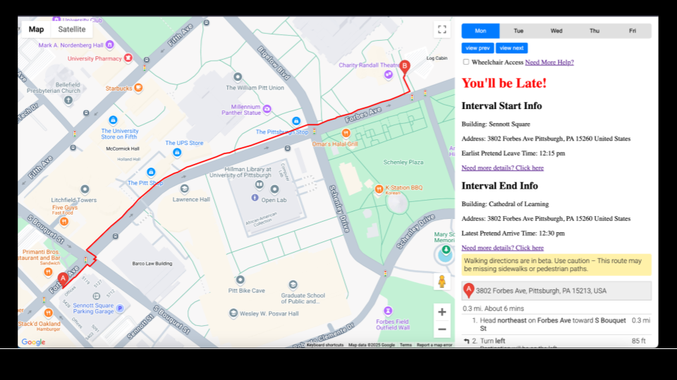Image resolution: width=677 pixels, height=380 pixels.
Task: Open the Primanti Bros. restaurant pin
Action: pyautogui.click(x=49, y=272)
